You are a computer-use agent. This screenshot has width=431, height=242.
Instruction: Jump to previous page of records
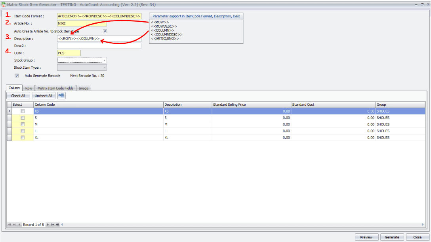tap(15, 225)
